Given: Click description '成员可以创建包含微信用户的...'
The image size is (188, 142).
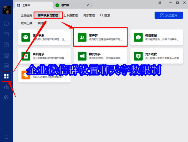Looking at the screenshot, I should click(106, 39).
